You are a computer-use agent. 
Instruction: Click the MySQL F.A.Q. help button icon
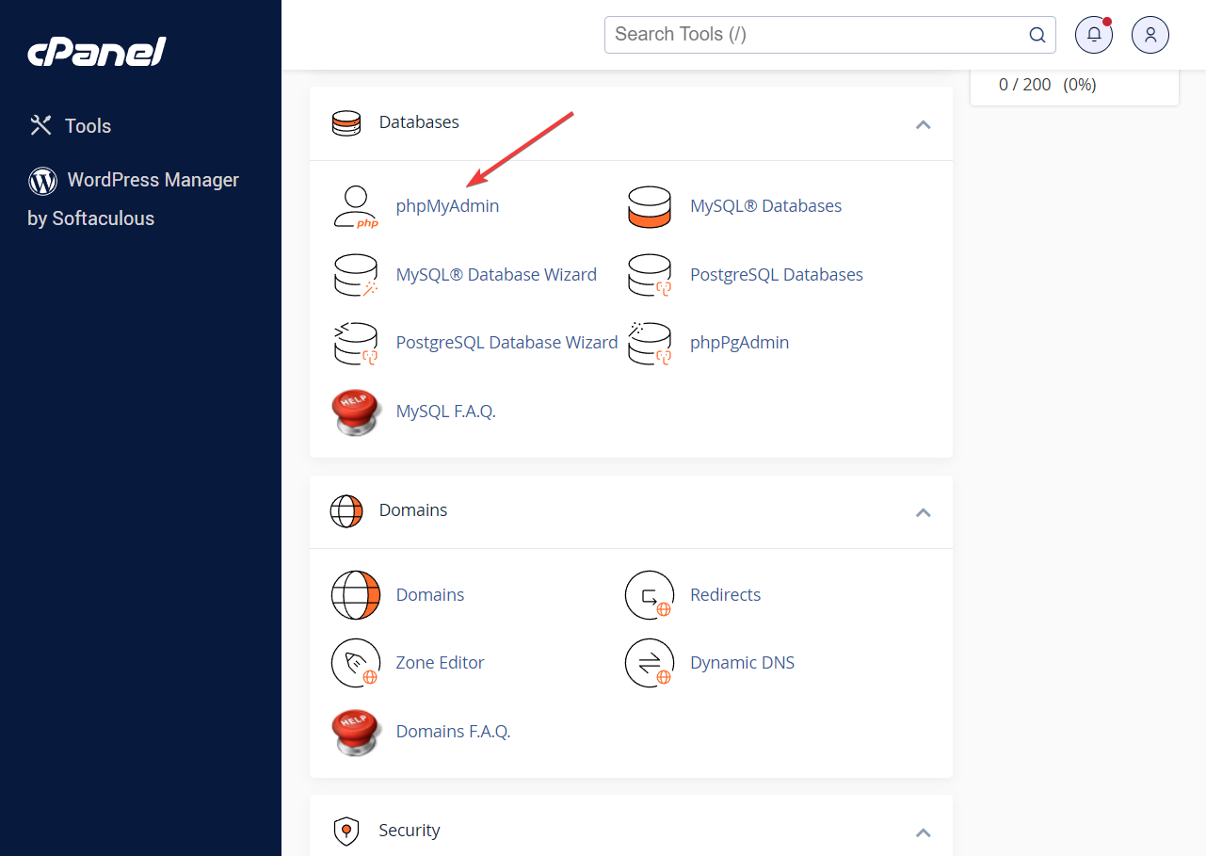pyautogui.click(x=356, y=412)
